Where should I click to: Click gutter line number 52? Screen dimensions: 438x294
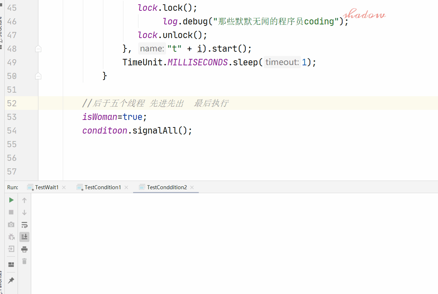click(12, 103)
